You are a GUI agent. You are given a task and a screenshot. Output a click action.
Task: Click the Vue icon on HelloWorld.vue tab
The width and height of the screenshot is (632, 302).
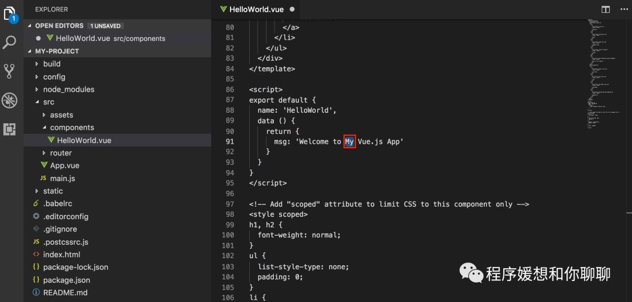point(224,9)
